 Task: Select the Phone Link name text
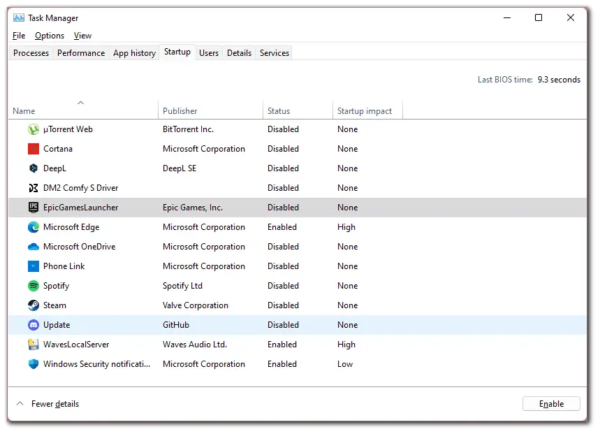[64, 266]
